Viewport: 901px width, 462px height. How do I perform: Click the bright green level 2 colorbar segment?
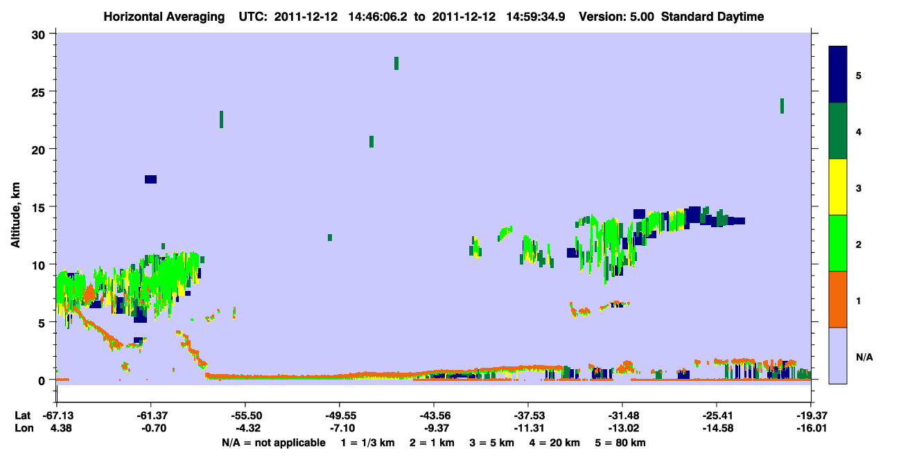(x=838, y=243)
